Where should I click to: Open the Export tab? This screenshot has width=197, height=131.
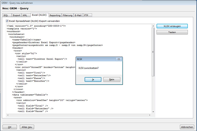coord(17,15)
